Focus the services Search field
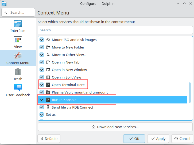Image resolution: width=194 pixels, height=145 pixels. click(x=115, y=30)
